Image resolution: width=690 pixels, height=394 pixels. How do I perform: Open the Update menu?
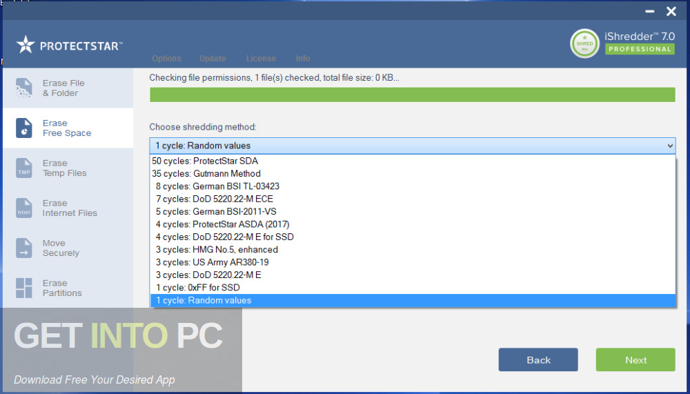tap(213, 59)
